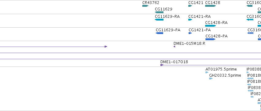261x111 pixels.
Task: Select the CG1428-RA transcript bar
Action: point(210,26)
